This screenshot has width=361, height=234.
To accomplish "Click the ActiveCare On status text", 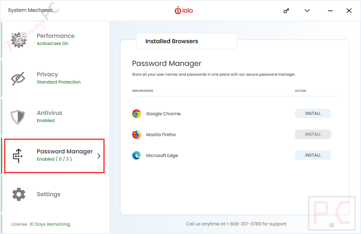I will 52,43.
